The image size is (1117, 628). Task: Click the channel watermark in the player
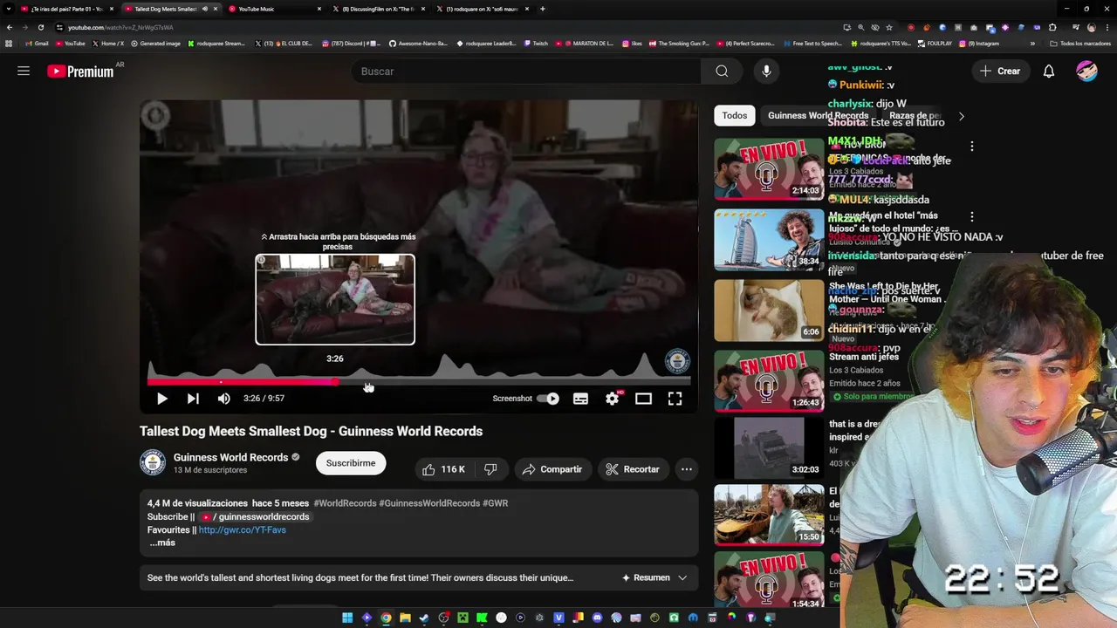(x=677, y=361)
